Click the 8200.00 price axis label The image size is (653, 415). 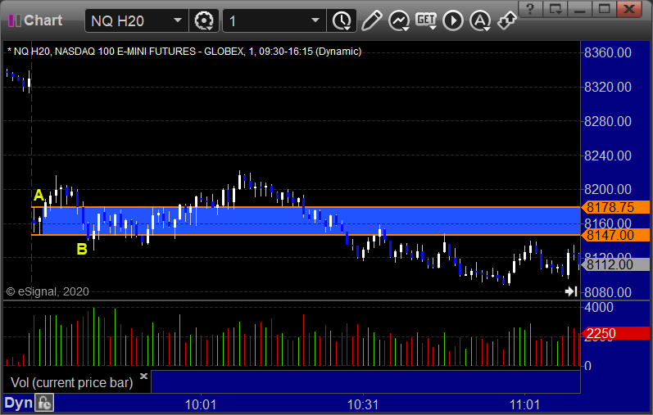point(608,190)
